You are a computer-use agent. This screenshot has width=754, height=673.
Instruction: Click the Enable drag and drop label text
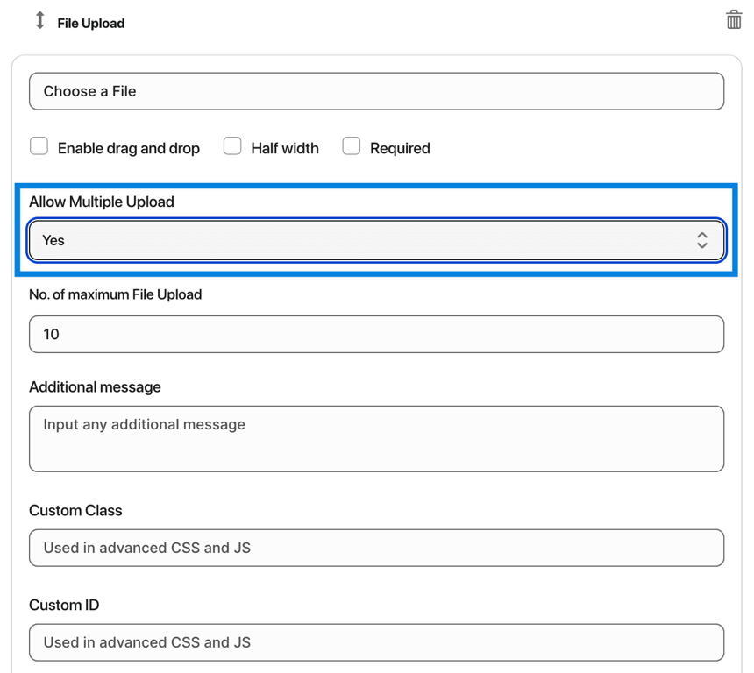(129, 148)
